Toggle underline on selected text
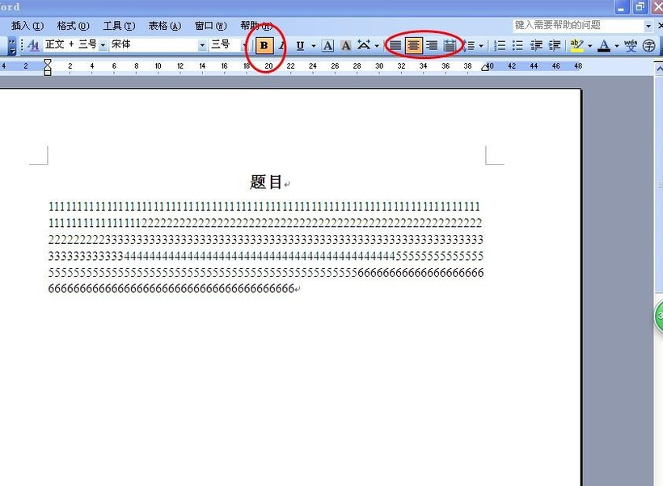Screen dimensions: 663x486 [299, 46]
